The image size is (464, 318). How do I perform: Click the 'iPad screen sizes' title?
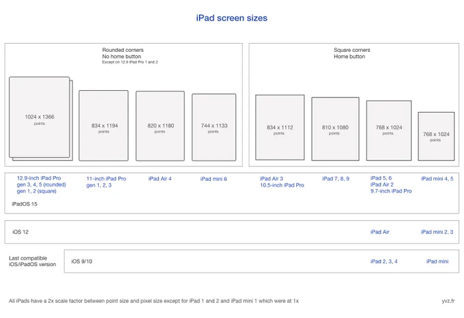tap(232, 18)
